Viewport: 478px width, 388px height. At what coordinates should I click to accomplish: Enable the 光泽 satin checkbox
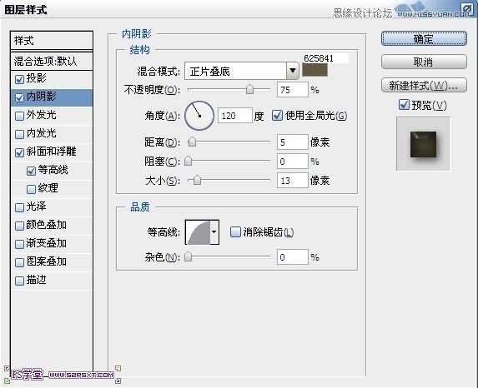pyautogui.click(x=19, y=207)
